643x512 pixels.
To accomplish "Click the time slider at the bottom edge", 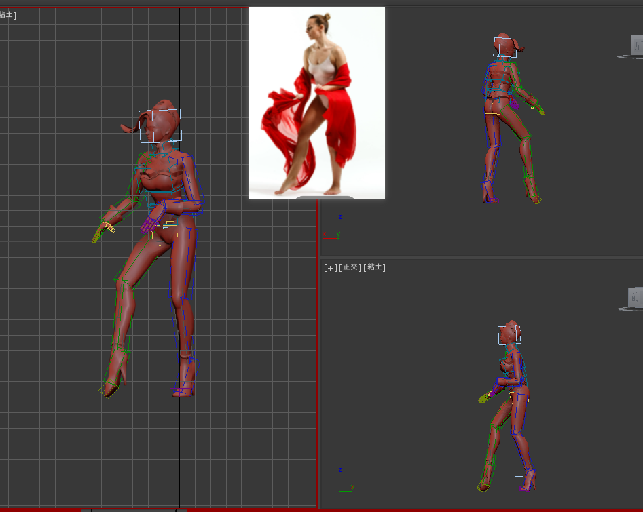I will (132, 509).
